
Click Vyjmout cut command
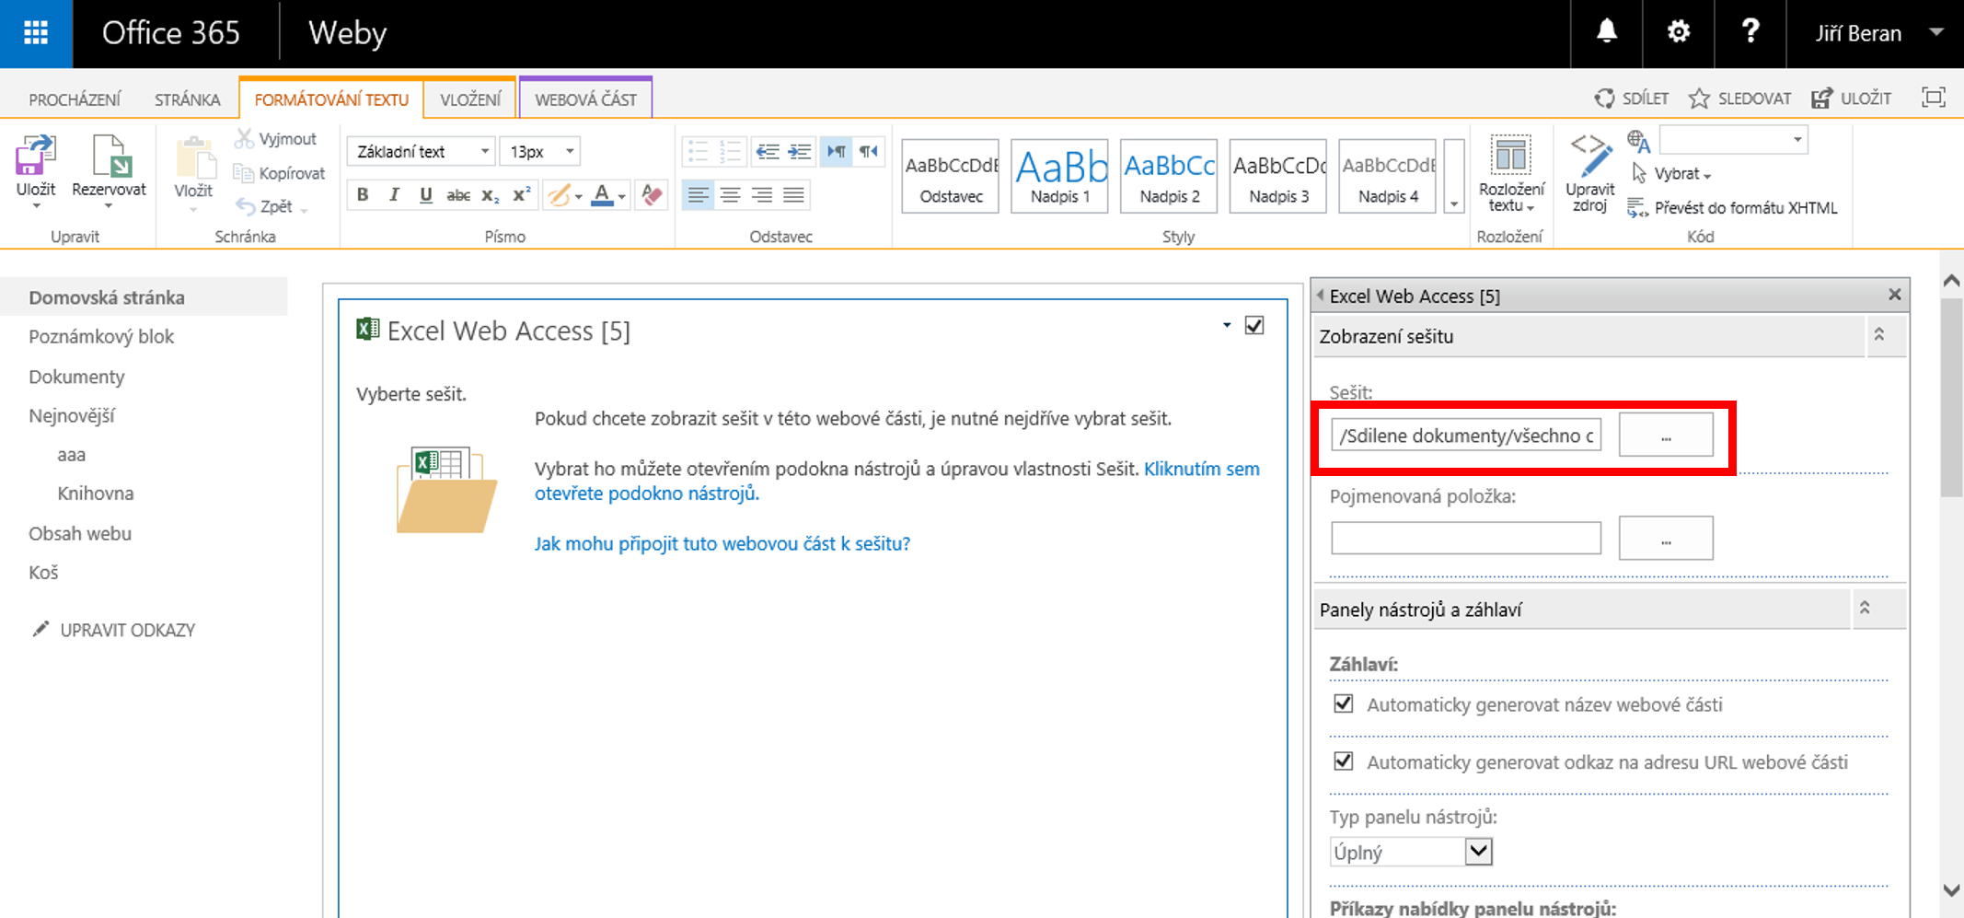pos(275,139)
